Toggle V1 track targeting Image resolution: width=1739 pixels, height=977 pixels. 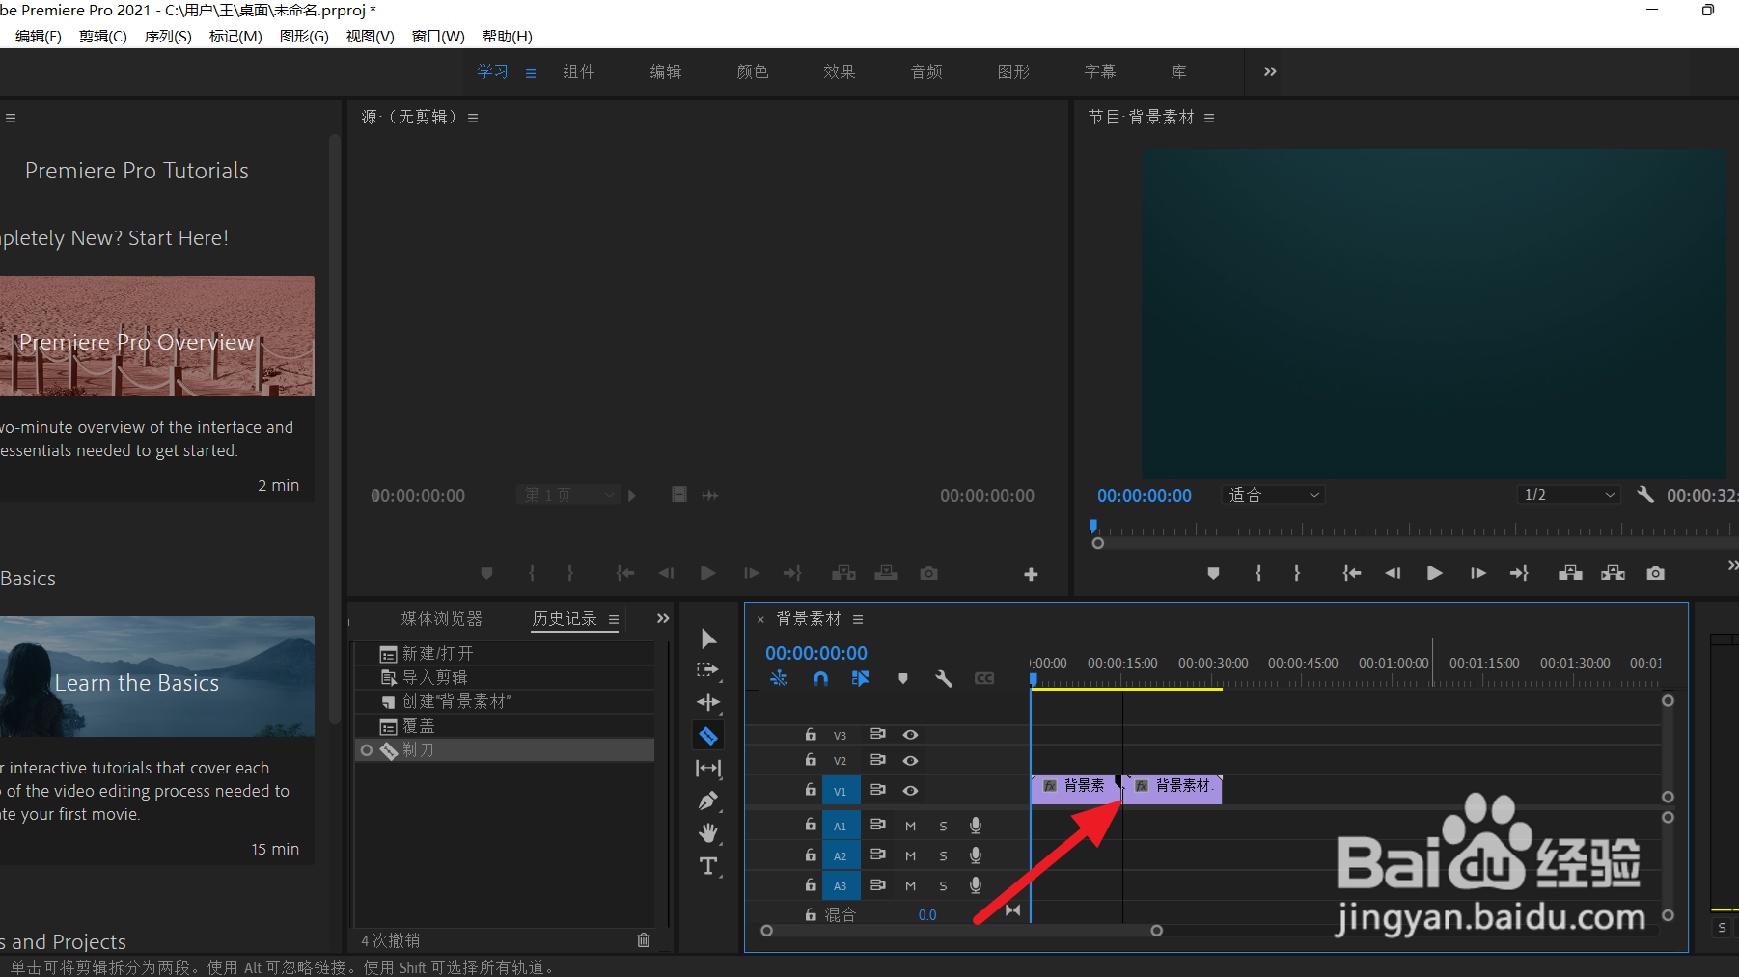click(x=841, y=791)
